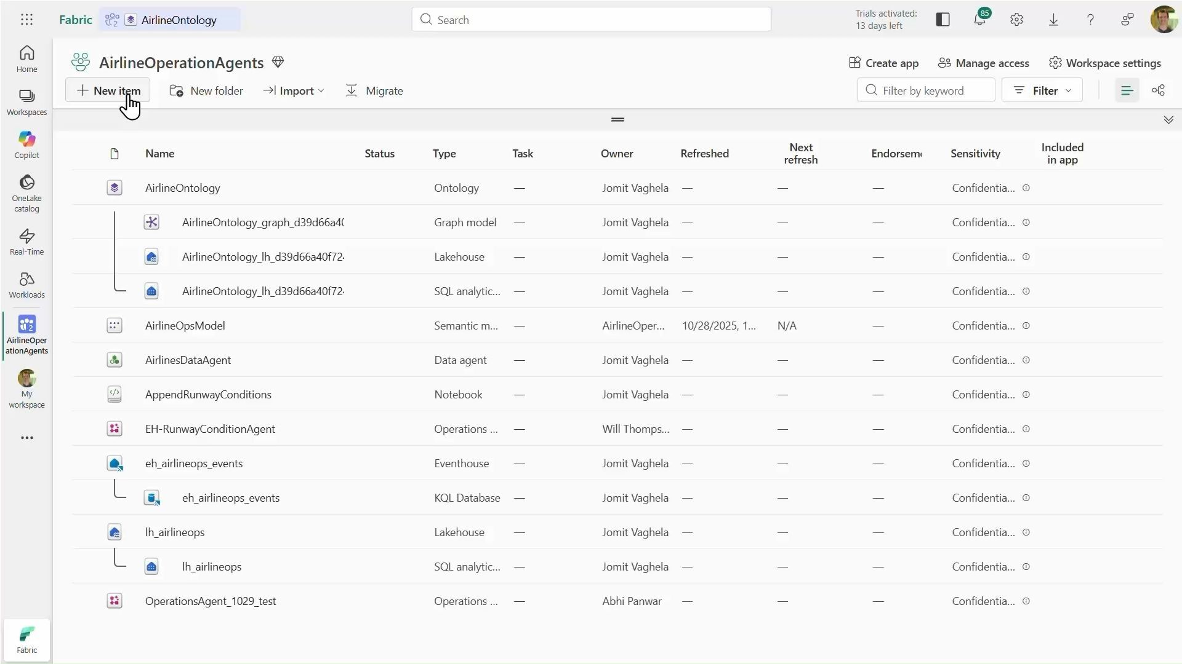The image size is (1182, 664).
Task: Click the horizontal divider resize handle
Action: click(x=617, y=120)
